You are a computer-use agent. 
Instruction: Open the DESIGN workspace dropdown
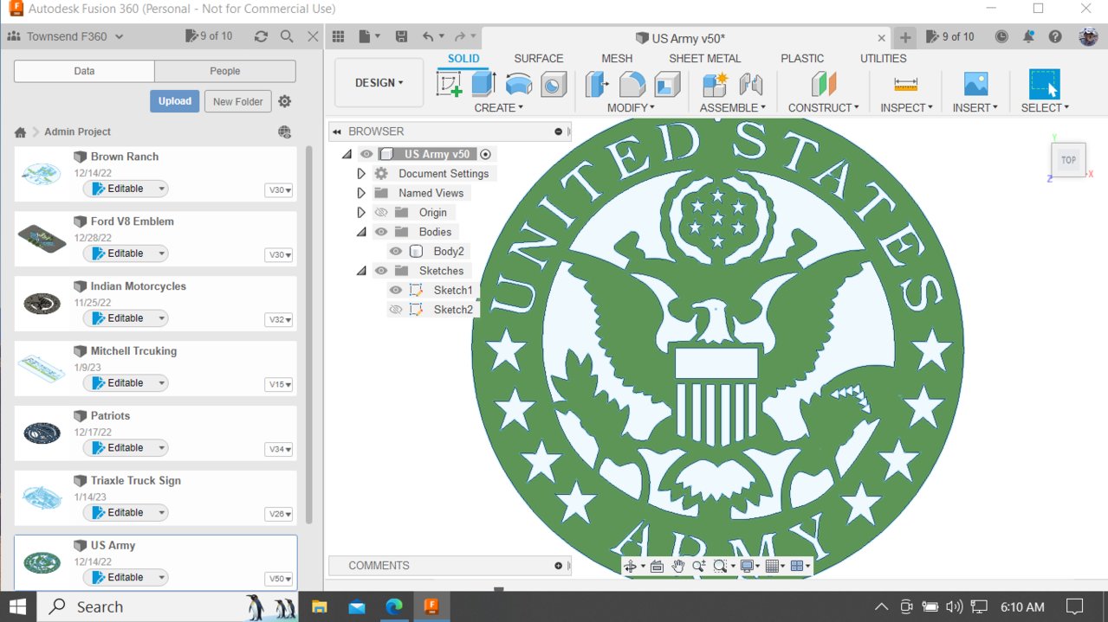coord(379,83)
